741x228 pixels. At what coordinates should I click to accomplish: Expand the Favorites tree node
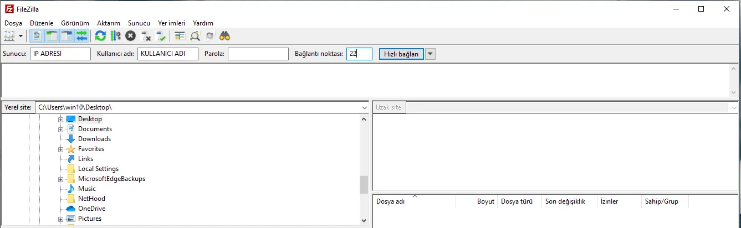60,149
